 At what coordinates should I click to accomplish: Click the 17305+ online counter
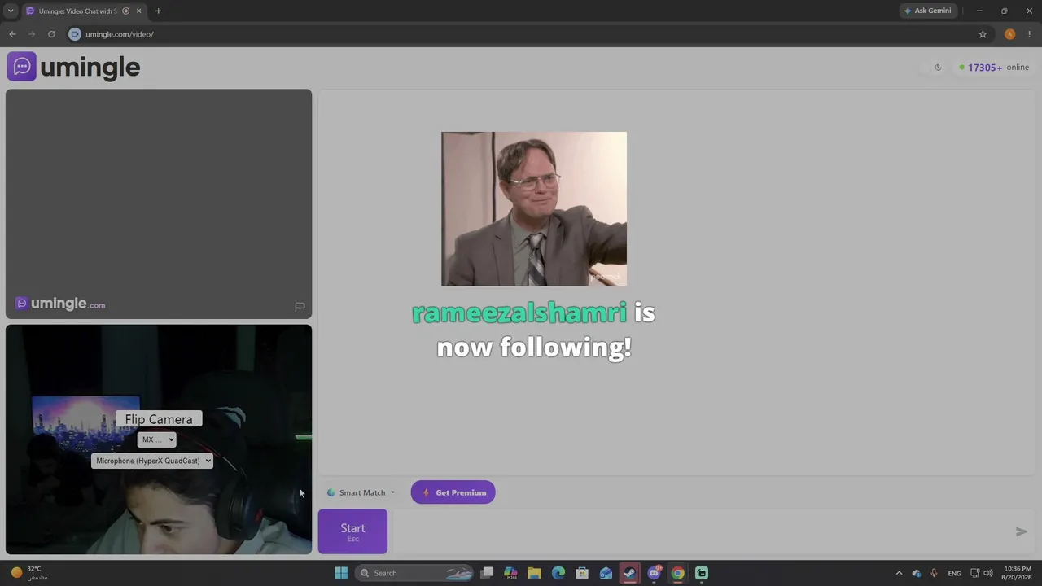993,68
